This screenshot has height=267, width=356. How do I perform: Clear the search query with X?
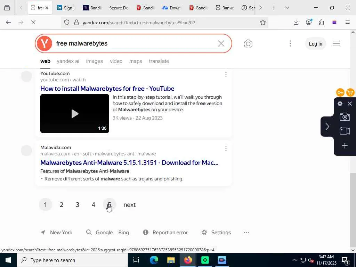tap(221, 43)
